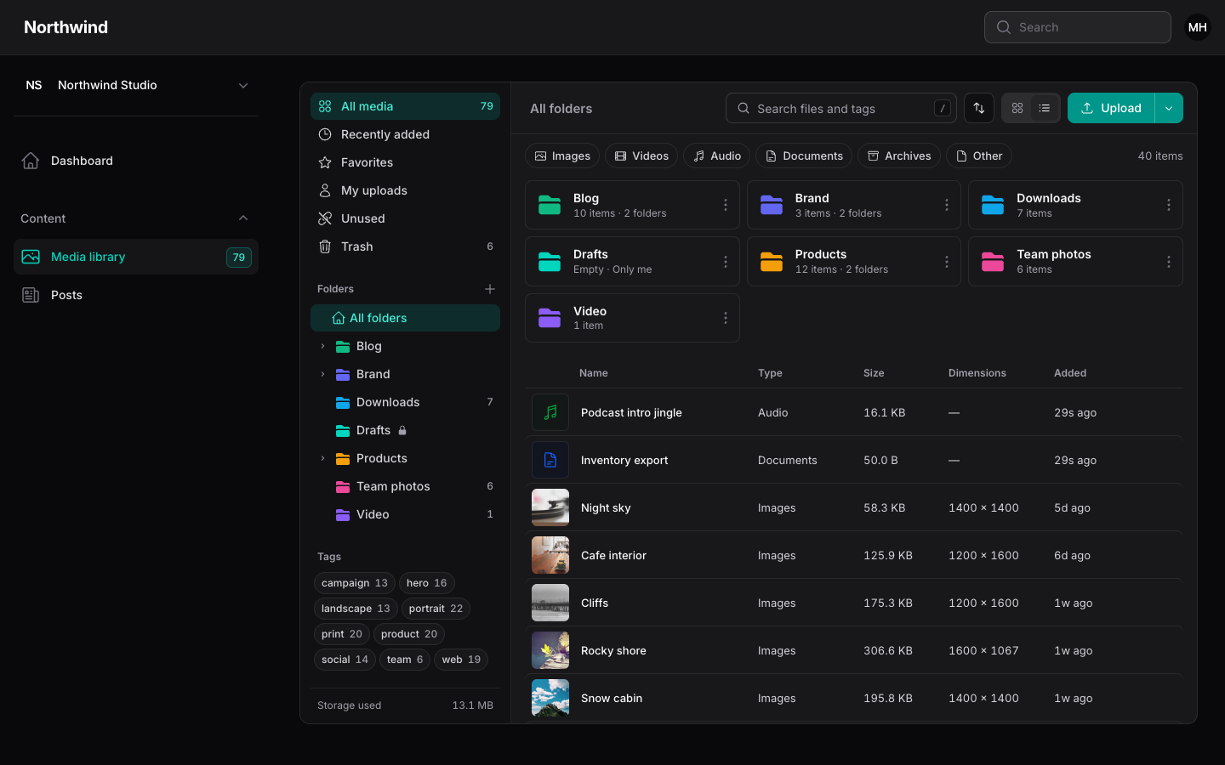Switch to list view

(1045, 108)
